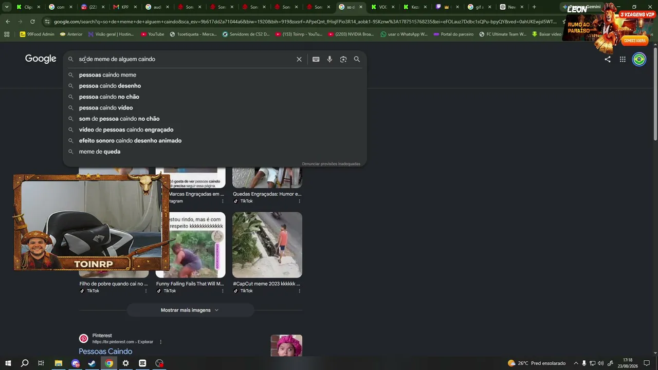658x370 pixels.
Task: Click the share icon near Google apps
Action: [x=608, y=59]
